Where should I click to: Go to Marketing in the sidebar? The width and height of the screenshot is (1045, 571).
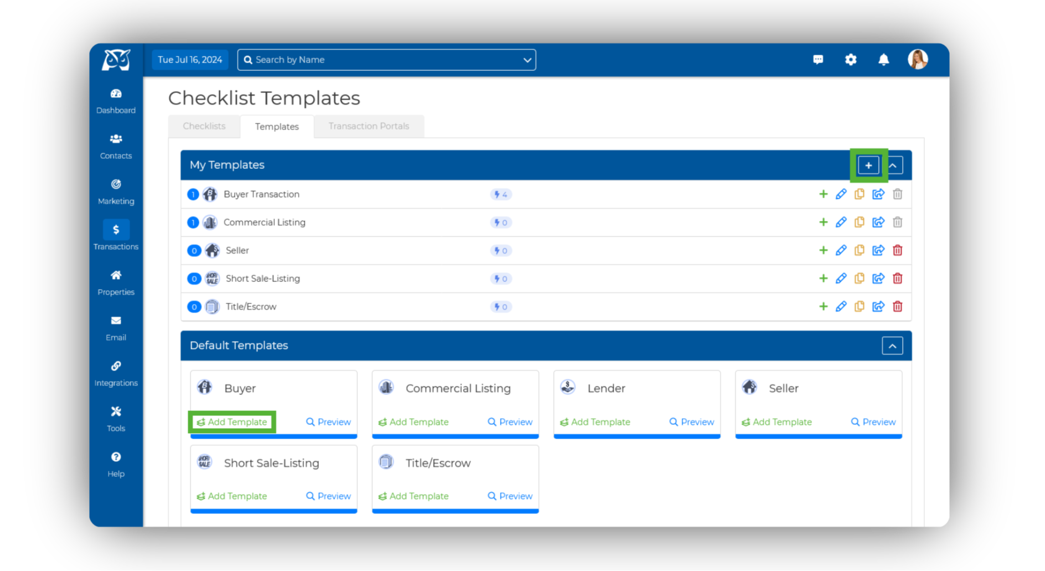click(x=116, y=192)
